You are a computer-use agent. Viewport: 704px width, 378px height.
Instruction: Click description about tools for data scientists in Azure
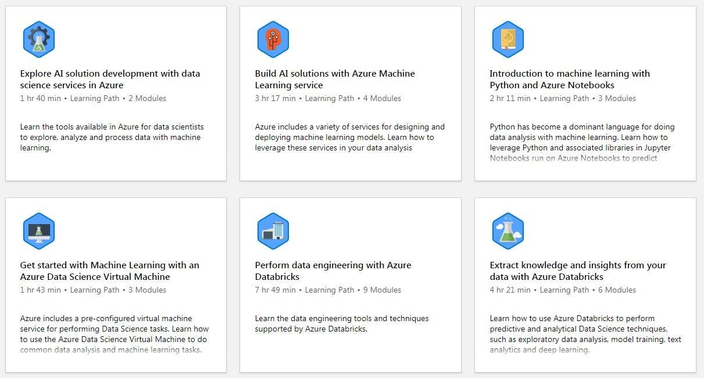(x=112, y=138)
